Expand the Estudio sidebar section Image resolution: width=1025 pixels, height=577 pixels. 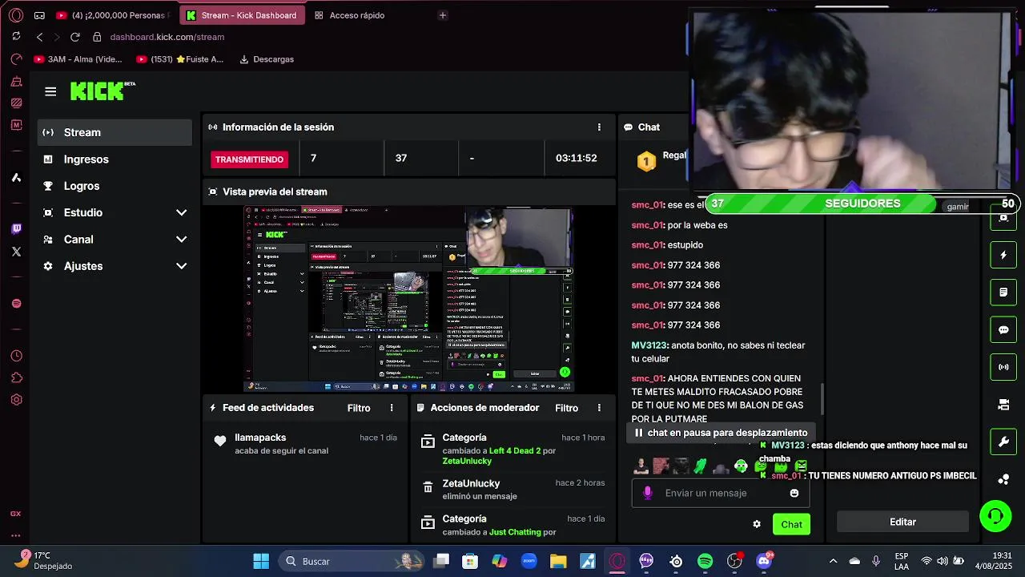tap(115, 212)
